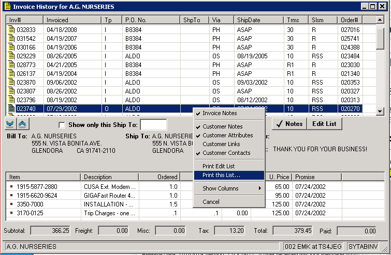Click the up double-chevron navigation icon
This screenshot has width=391, height=255.
pos(23,124)
